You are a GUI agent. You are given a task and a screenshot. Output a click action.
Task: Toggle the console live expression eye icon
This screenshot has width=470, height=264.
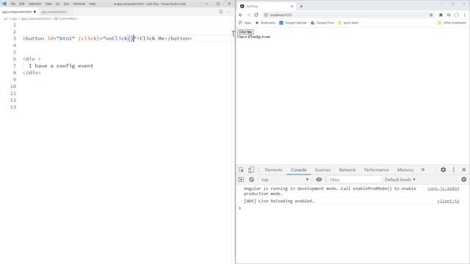(319, 180)
